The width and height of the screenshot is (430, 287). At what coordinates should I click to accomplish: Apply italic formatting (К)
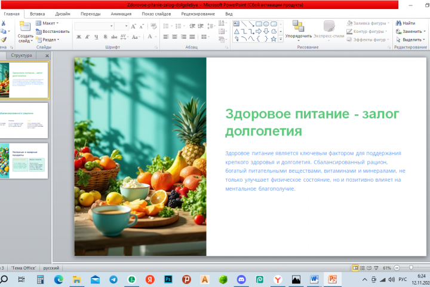[87, 37]
